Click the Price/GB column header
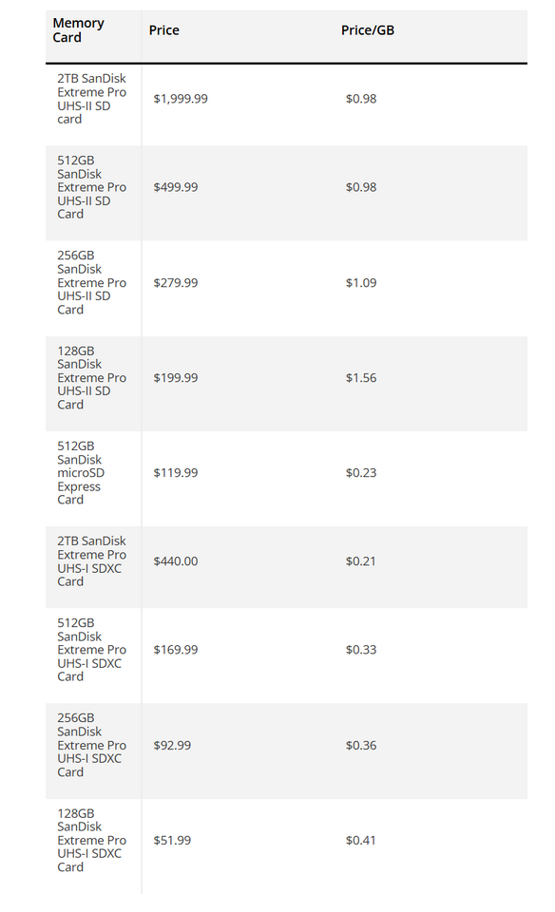555x912 pixels. click(368, 30)
